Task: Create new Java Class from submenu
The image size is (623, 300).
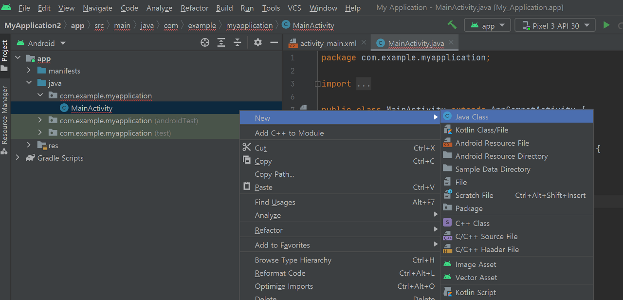Action: [517, 117]
